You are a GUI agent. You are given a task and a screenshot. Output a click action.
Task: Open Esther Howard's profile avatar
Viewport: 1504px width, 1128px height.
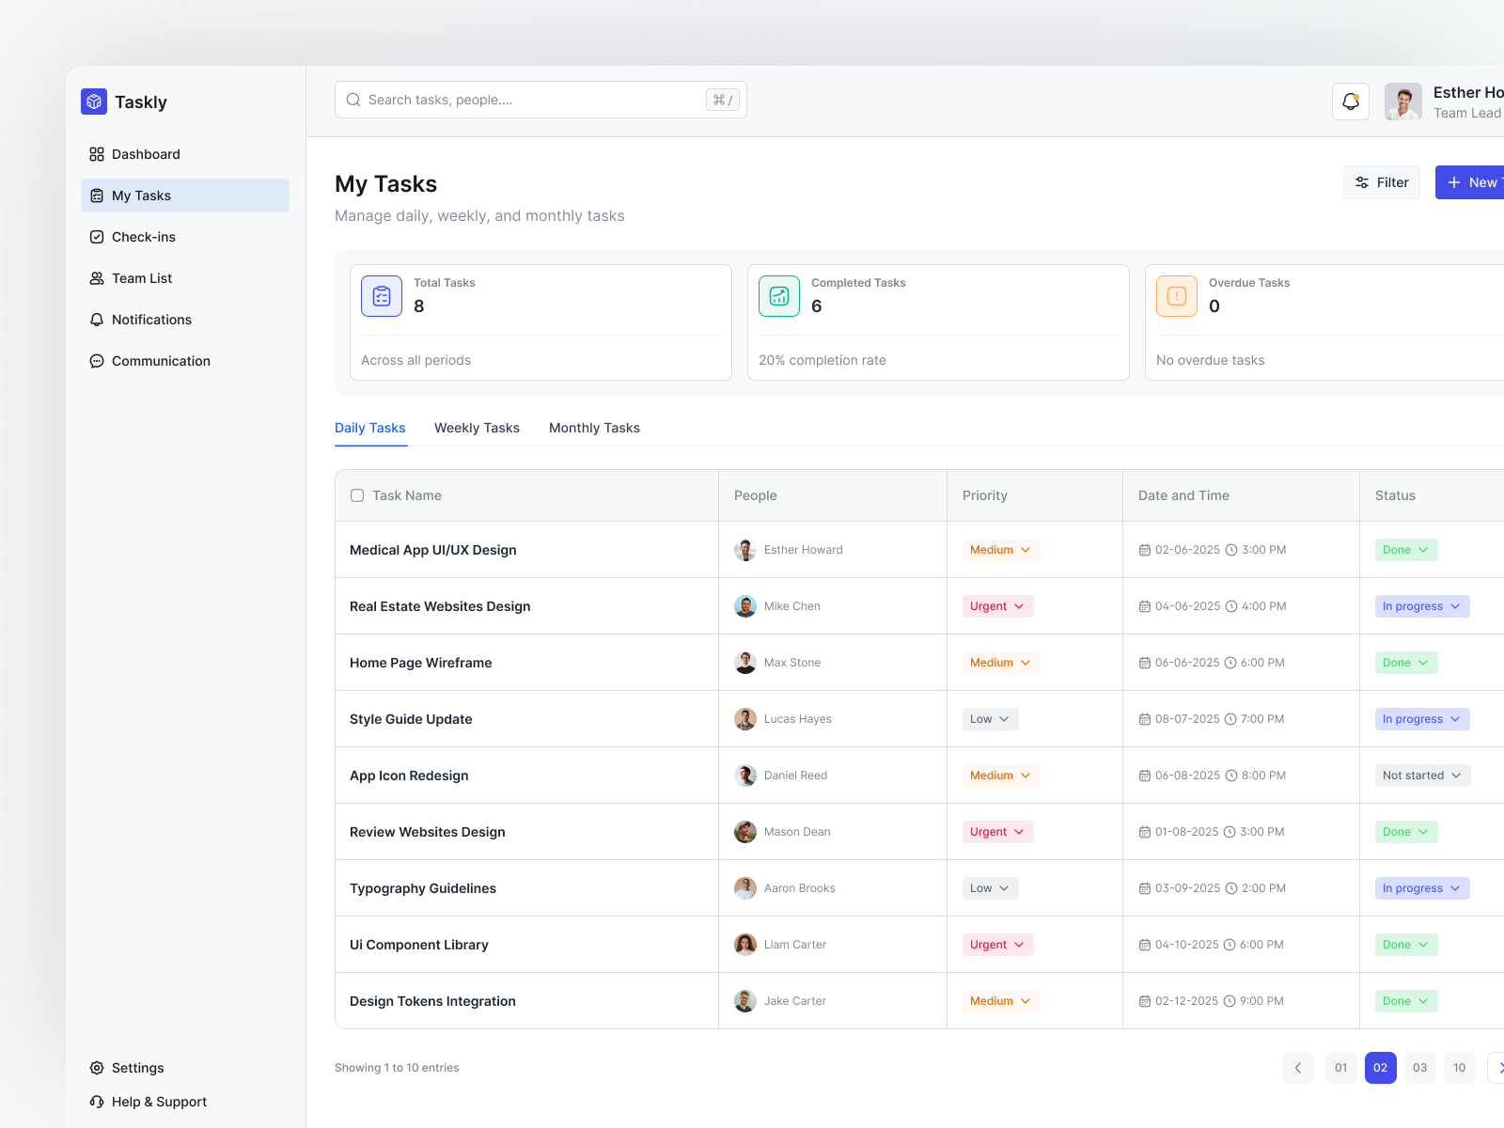coord(1403,102)
